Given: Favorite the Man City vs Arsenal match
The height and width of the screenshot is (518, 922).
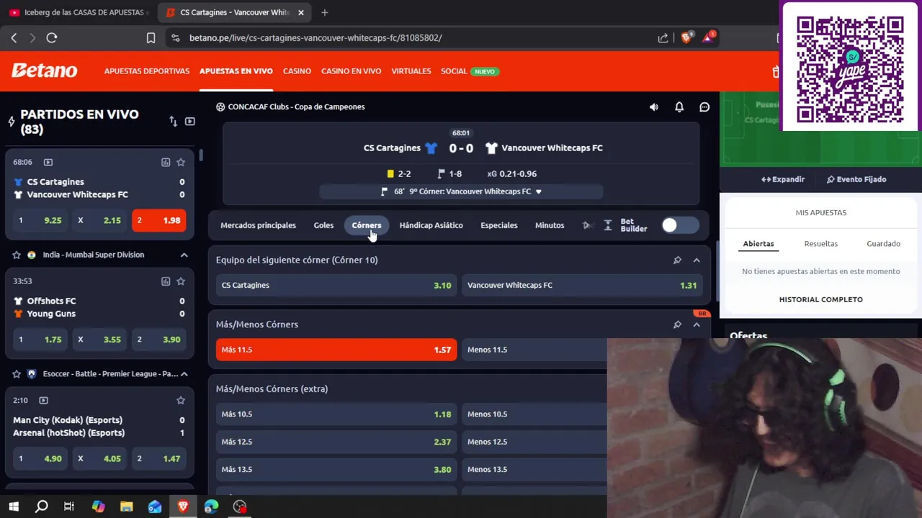Looking at the screenshot, I should click(181, 400).
